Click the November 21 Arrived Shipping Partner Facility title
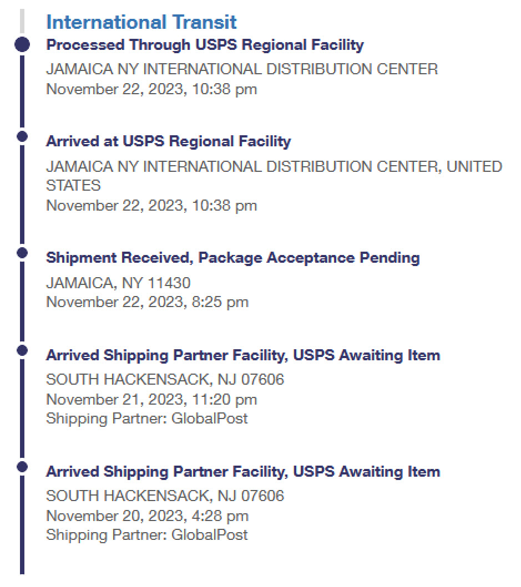Image resolution: width=521 pixels, height=587 pixels. (x=243, y=355)
